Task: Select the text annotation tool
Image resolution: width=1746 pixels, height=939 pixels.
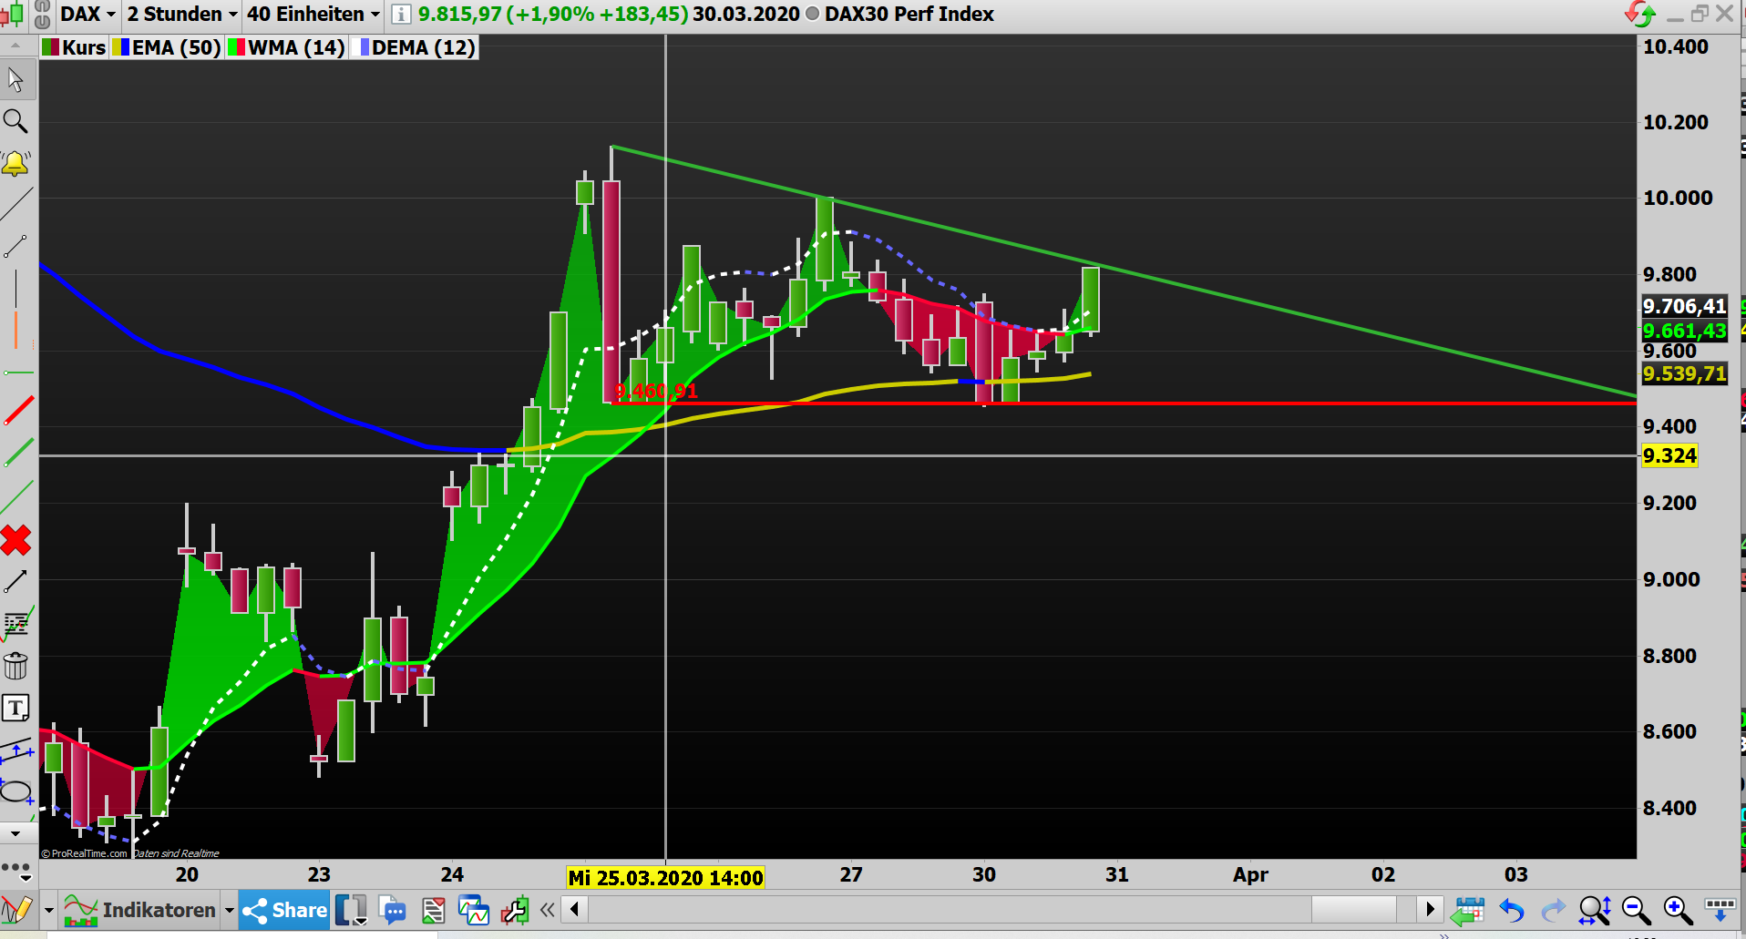Action: (x=15, y=708)
